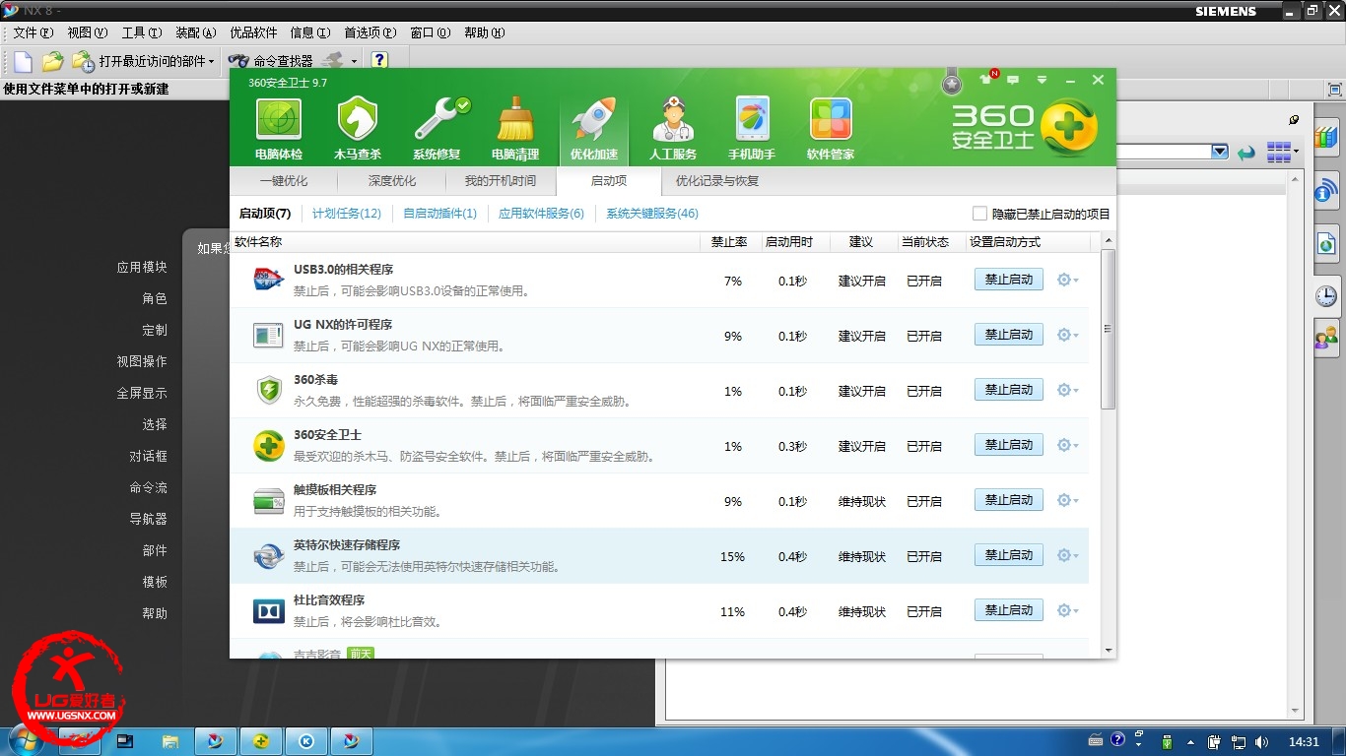Select 优化加速 rocket icon

pos(594,128)
